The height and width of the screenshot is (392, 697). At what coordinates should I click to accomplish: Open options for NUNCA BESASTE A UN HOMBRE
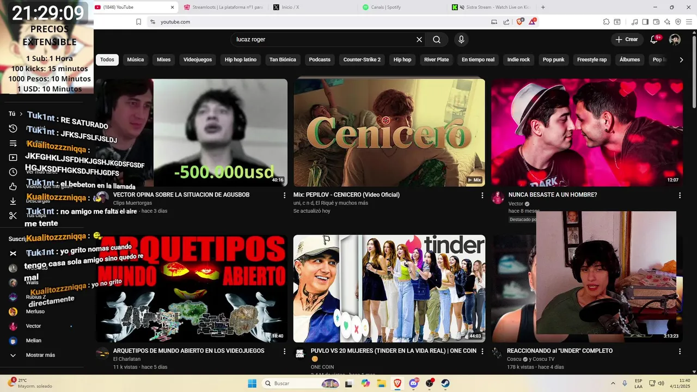680,195
